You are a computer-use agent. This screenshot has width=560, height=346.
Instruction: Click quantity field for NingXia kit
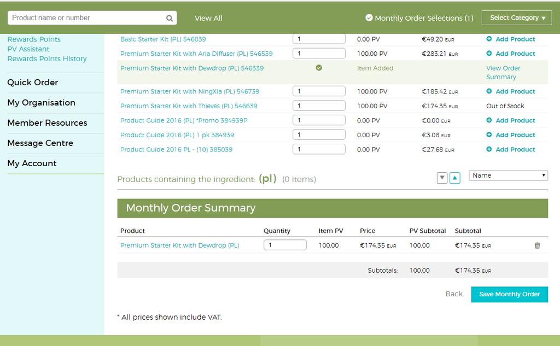click(x=319, y=91)
